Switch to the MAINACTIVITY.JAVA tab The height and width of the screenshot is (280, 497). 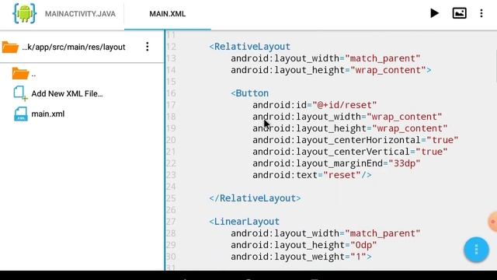coord(80,14)
